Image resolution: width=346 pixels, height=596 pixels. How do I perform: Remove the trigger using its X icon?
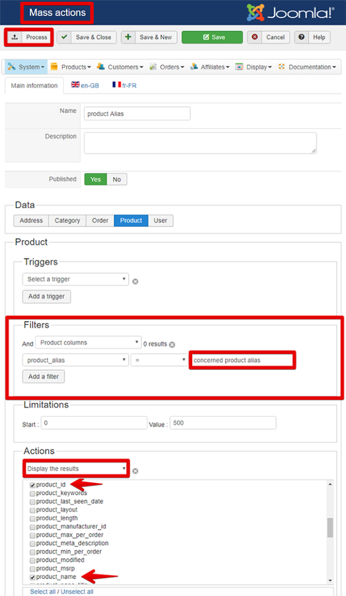(135, 281)
